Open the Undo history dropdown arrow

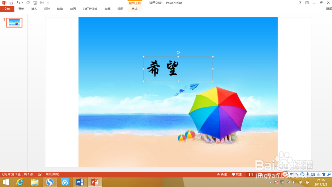(x=22, y=3)
